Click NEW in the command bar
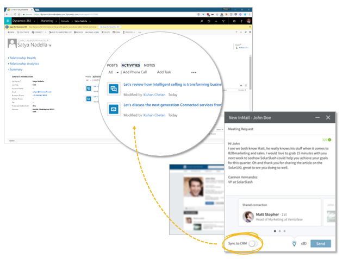The height and width of the screenshot is (259, 343). [x=11, y=32]
